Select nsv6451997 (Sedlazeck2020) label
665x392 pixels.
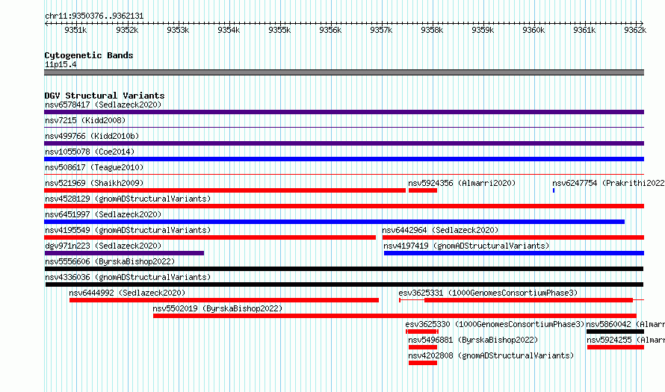click(103, 214)
